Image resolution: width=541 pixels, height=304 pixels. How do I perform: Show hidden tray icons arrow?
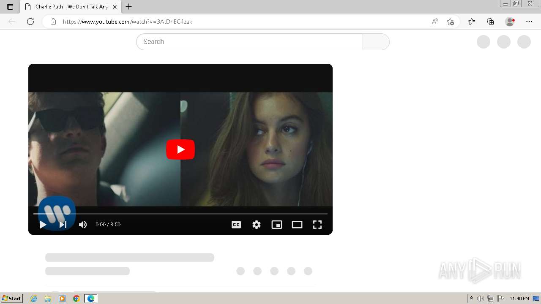tap(472, 299)
